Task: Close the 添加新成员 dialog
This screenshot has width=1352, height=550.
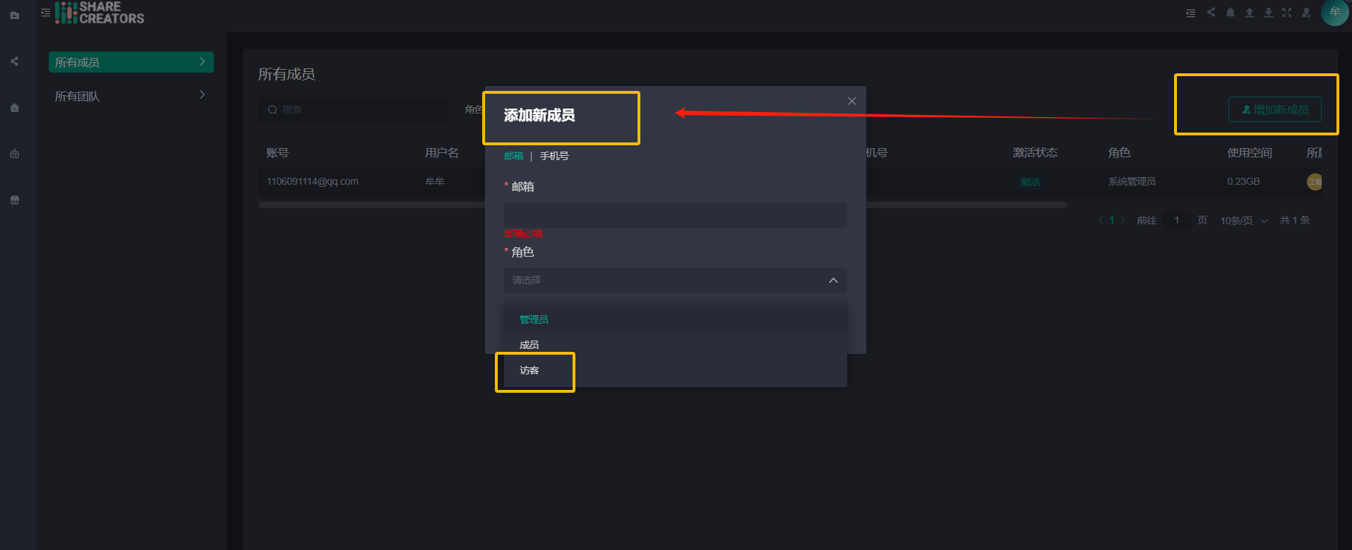Action: click(852, 101)
